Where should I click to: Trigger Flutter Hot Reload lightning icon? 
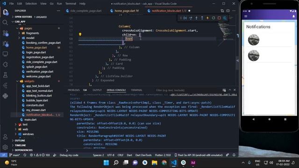point(207,18)
